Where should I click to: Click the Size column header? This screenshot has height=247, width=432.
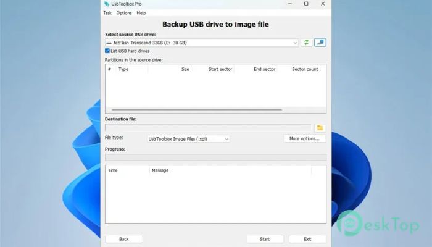click(x=185, y=69)
